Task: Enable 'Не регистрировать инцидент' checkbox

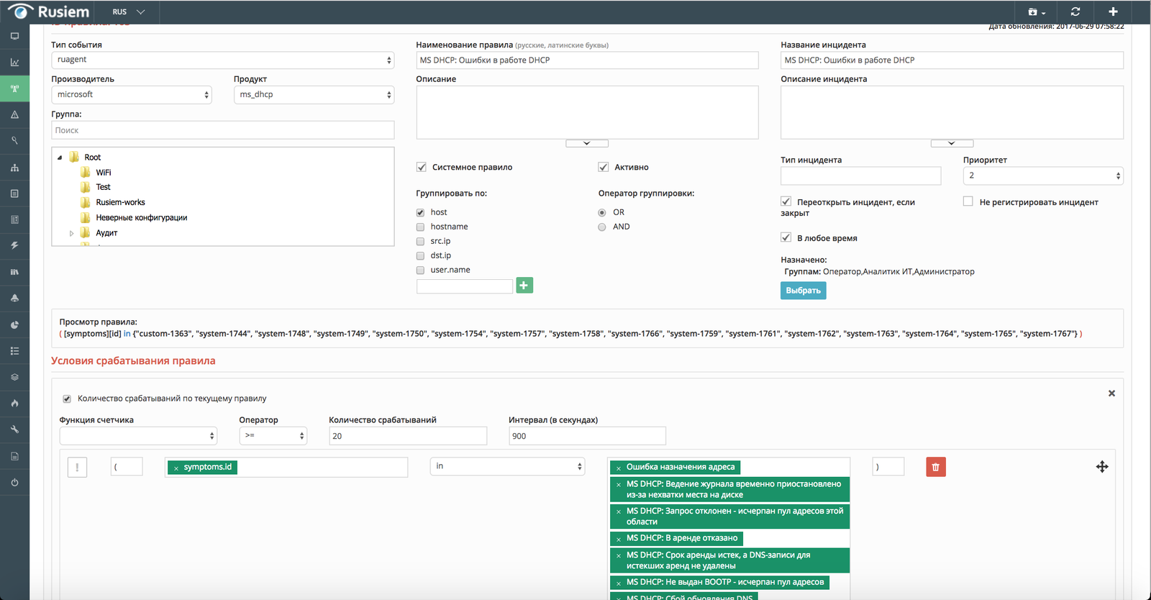Action: 968,201
